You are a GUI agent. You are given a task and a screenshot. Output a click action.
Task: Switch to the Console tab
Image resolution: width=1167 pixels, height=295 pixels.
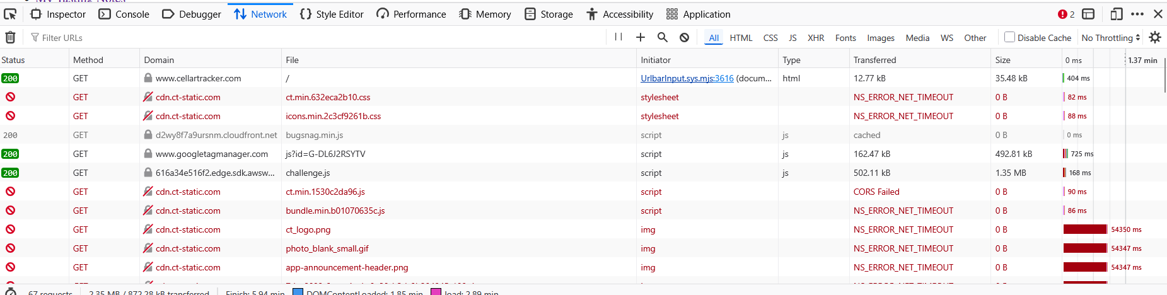pyautogui.click(x=124, y=14)
